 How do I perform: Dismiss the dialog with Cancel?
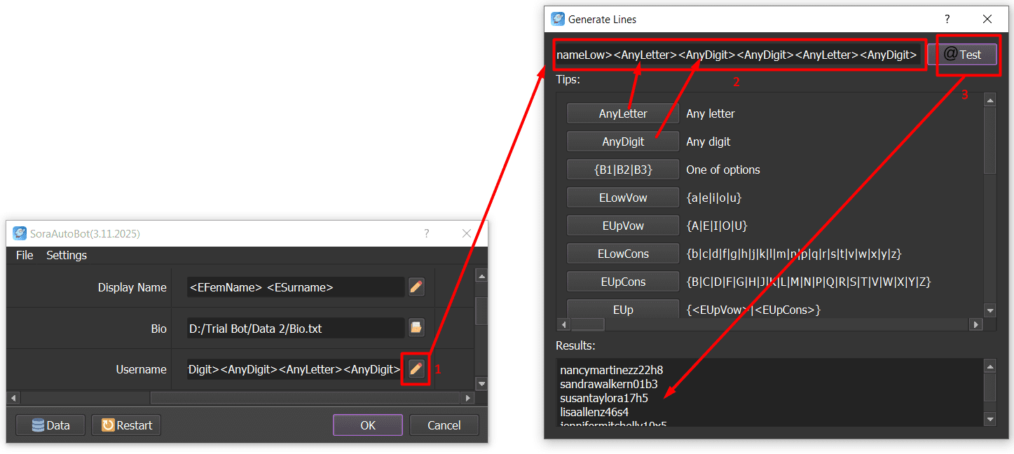(444, 425)
